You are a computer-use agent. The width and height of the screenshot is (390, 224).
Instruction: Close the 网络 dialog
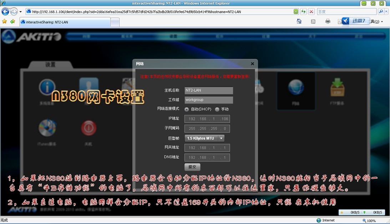tap(253, 63)
